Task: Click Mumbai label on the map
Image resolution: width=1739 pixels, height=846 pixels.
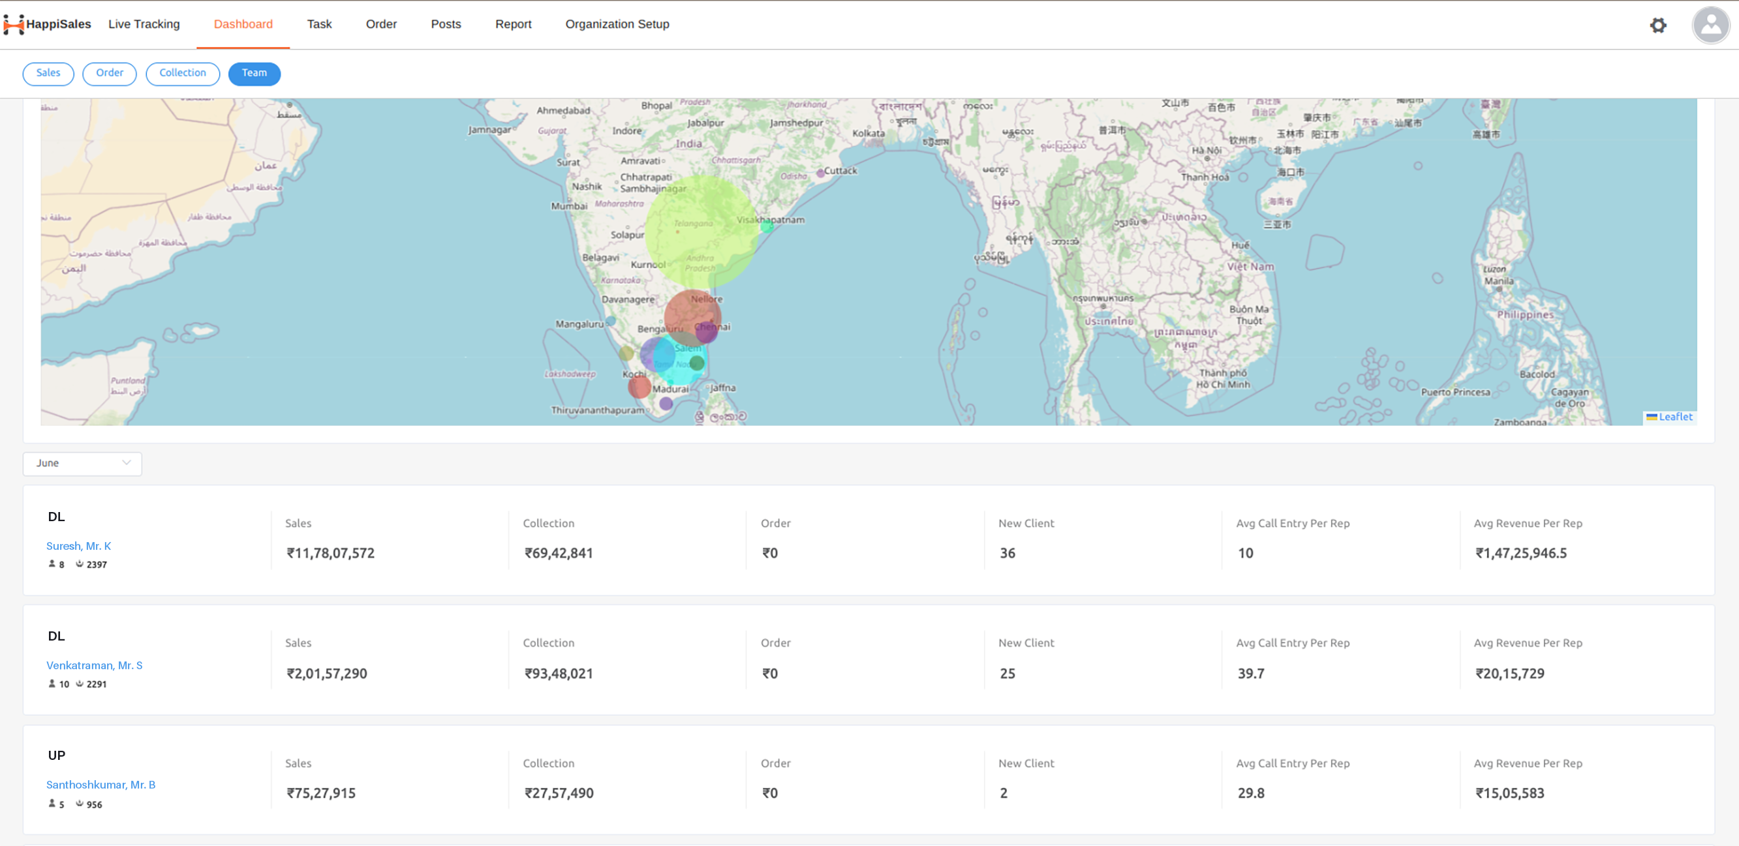Action: click(569, 206)
